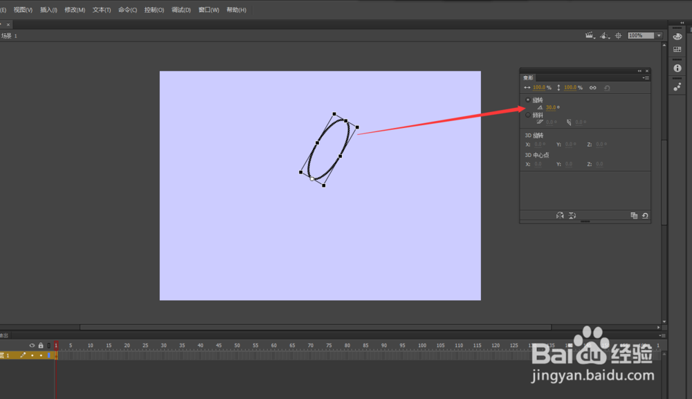692x399 pixels.
Task: Click the stage vertical scroll down arrow
Action: pyautogui.click(x=664, y=322)
